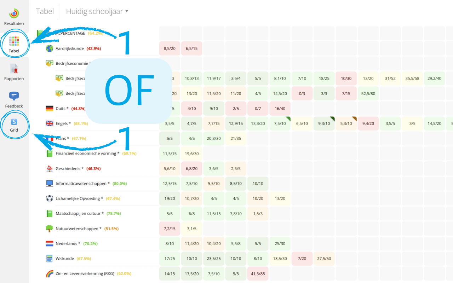Select the Duits 0/7 grade

258,109
